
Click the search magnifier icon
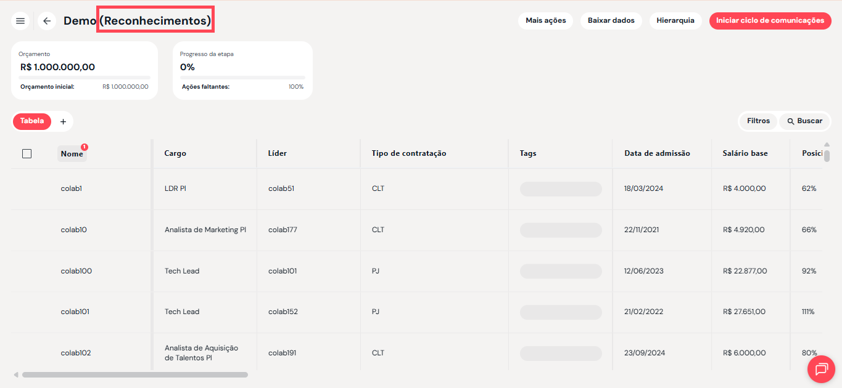pos(791,121)
